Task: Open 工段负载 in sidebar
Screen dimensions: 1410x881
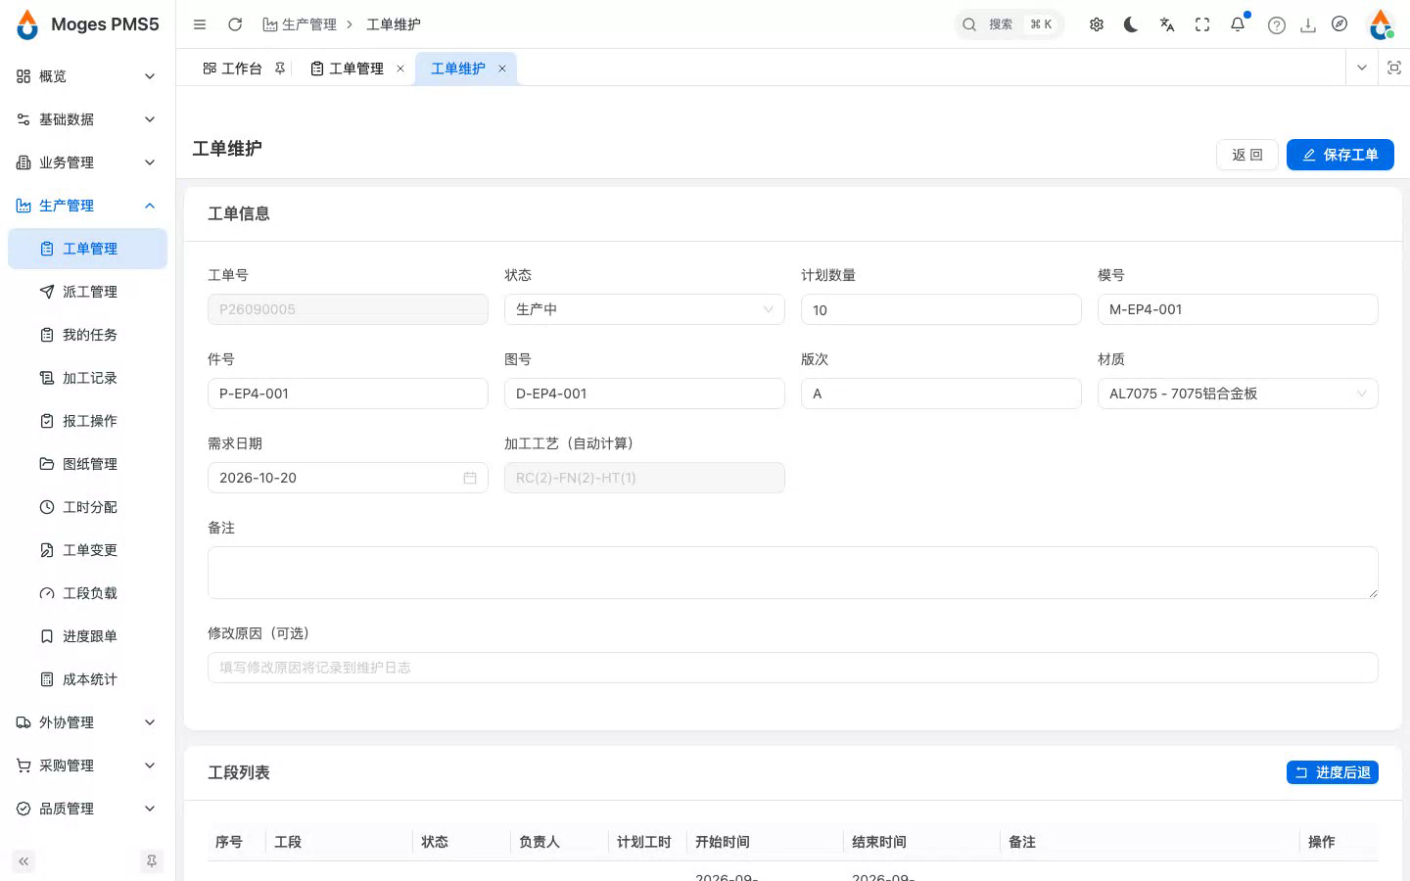Action: (87, 593)
